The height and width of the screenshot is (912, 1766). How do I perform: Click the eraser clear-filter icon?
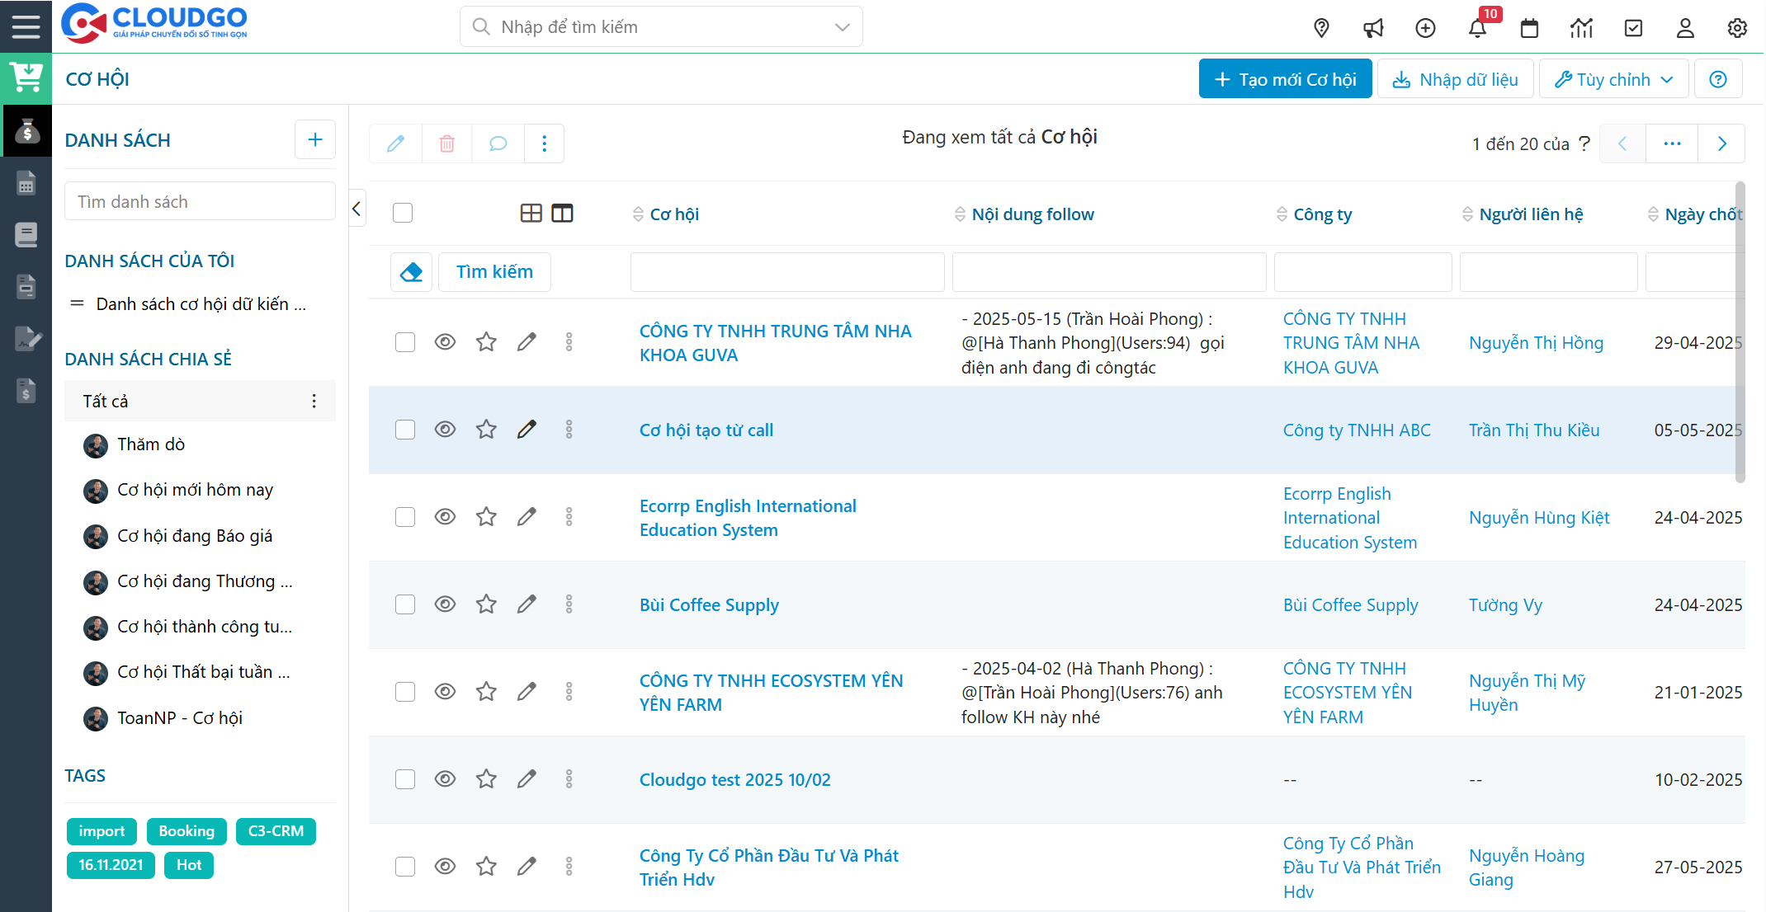tap(411, 271)
